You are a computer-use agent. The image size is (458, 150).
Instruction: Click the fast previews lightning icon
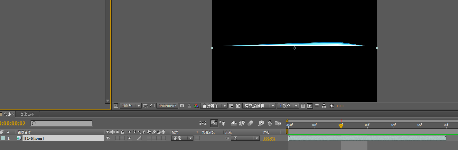(310, 106)
